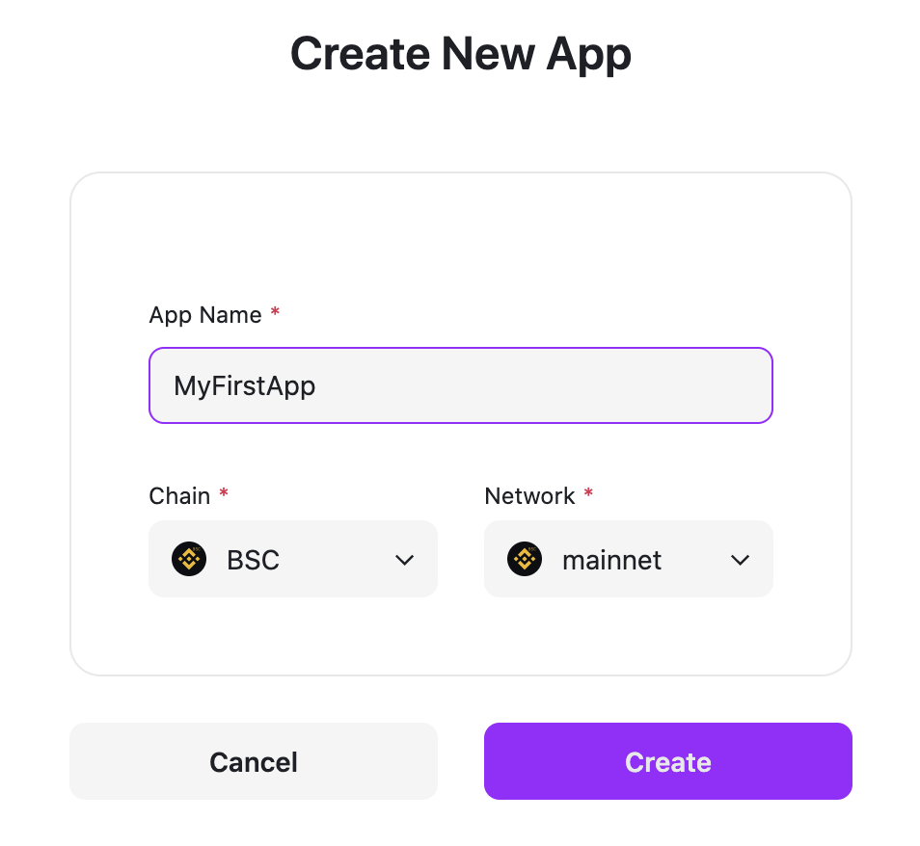Image resolution: width=920 pixels, height=846 pixels.
Task: Select the BSC text in Chain dropdown
Action: pyautogui.click(x=253, y=560)
